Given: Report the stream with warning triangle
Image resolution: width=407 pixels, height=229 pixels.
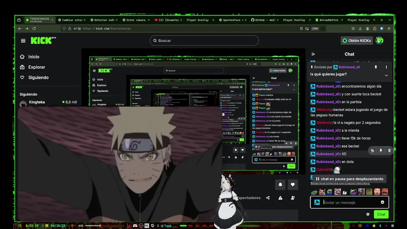Looking at the screenshot, I should point(280,198).
